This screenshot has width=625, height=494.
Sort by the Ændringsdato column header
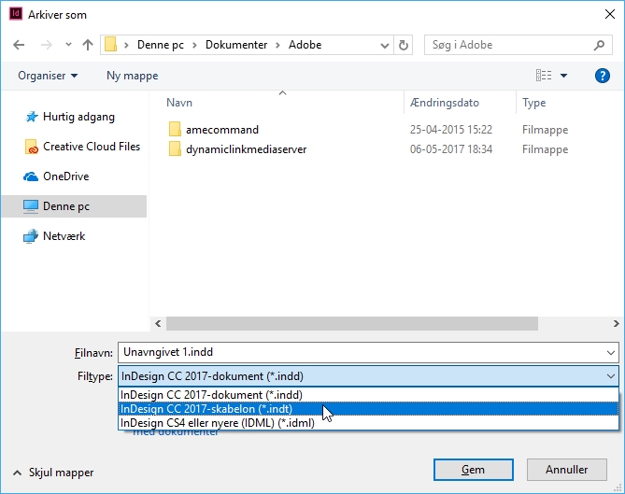pyautogui.click(x=445, y=103)
